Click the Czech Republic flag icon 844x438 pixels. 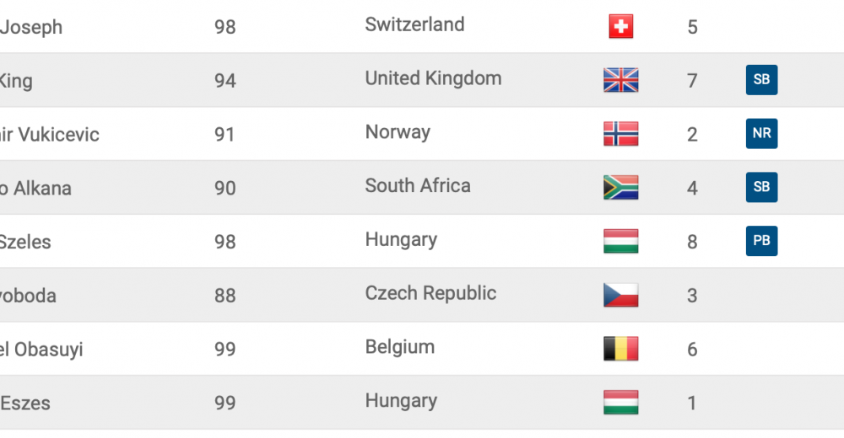[620, 295]
